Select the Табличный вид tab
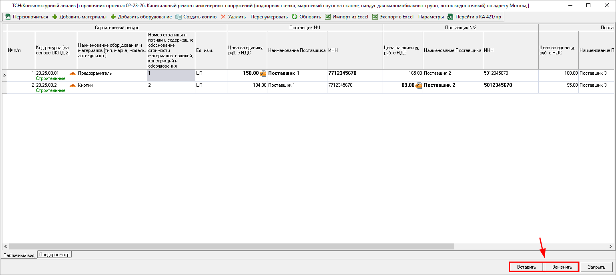Viewport: 616px width, 275px height. [19, 255]
